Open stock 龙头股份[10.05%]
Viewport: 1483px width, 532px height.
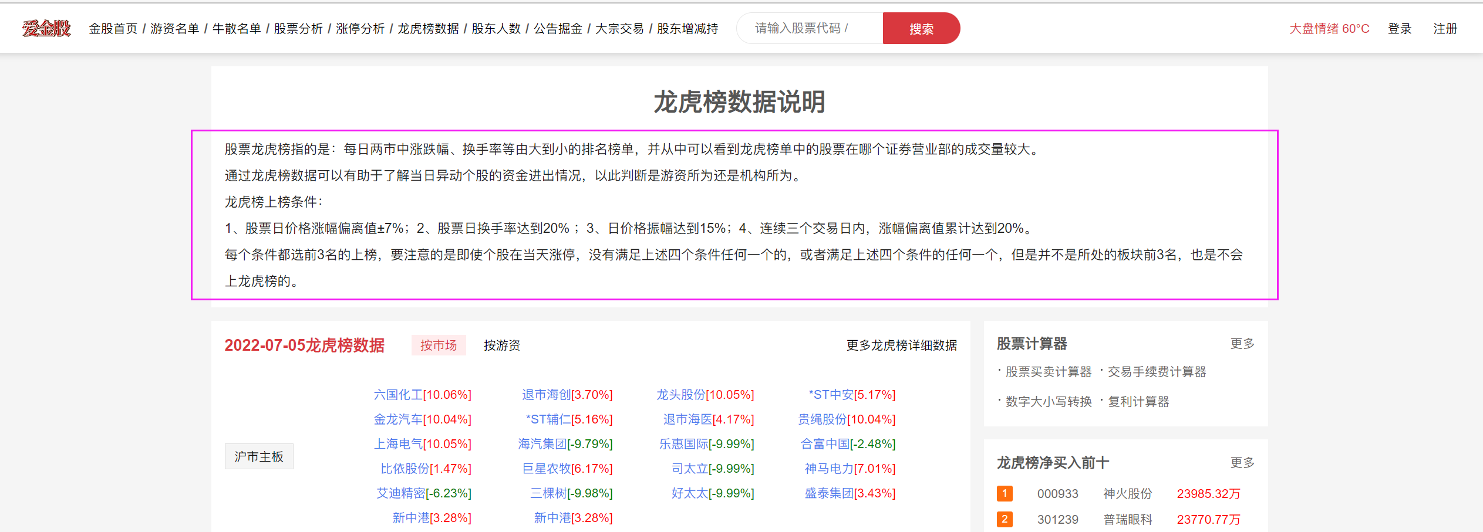705,395
